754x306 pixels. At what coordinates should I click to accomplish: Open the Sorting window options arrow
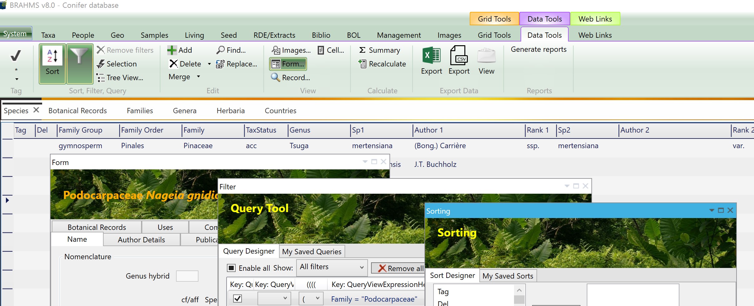pyautogui.click(x=712, y=210)
